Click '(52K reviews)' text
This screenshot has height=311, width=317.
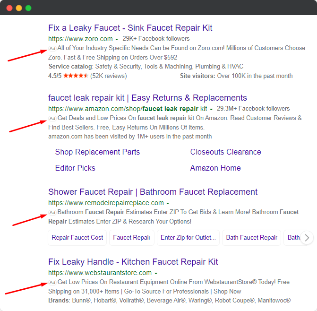(x=109, y=76)
